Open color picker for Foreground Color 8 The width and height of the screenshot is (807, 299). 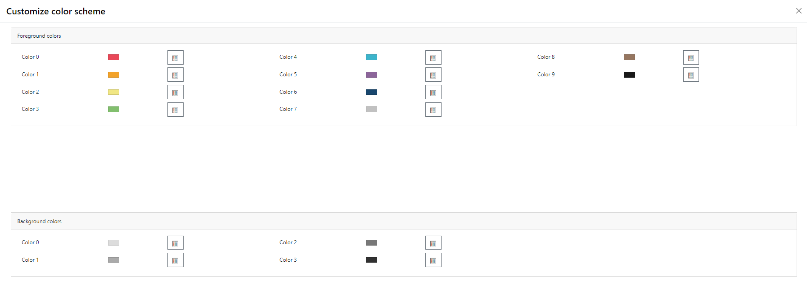pyautogui.click(x=691, y=57)
